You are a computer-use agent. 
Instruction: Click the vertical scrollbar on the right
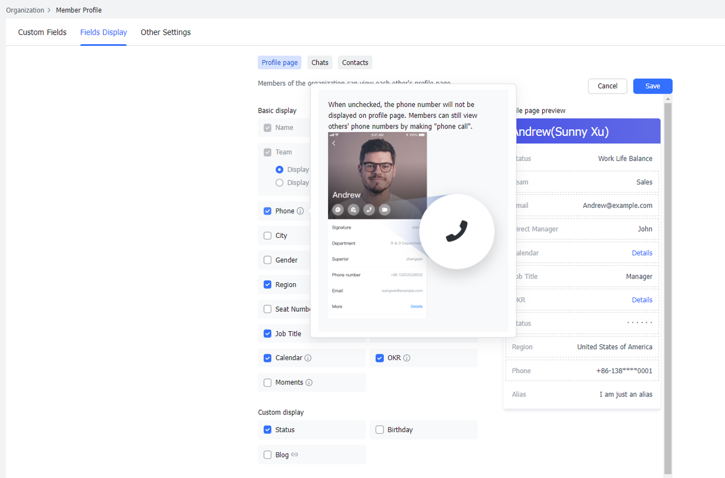668,283
